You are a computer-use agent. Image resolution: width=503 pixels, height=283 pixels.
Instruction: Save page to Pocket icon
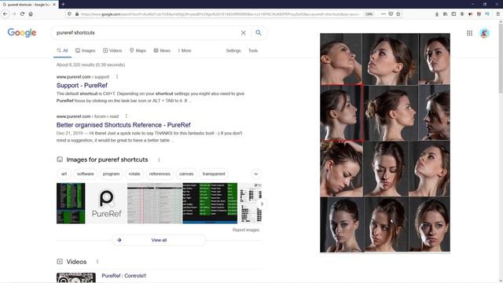391,14
